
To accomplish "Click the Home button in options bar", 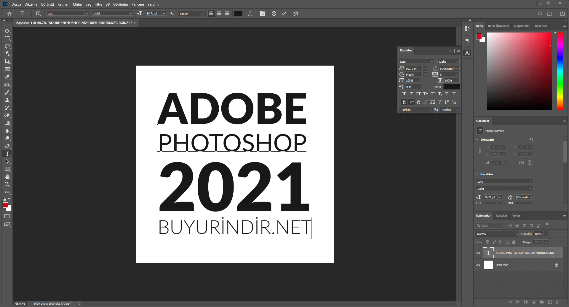I will click(x=9, y=14).
